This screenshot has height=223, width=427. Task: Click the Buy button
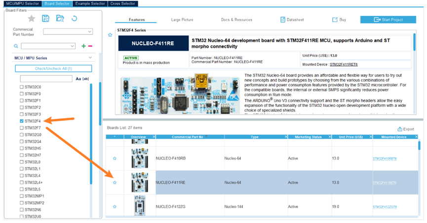339,20
